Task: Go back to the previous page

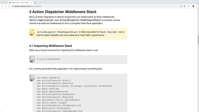Action: pyautogui.click(x=2, y=6)
